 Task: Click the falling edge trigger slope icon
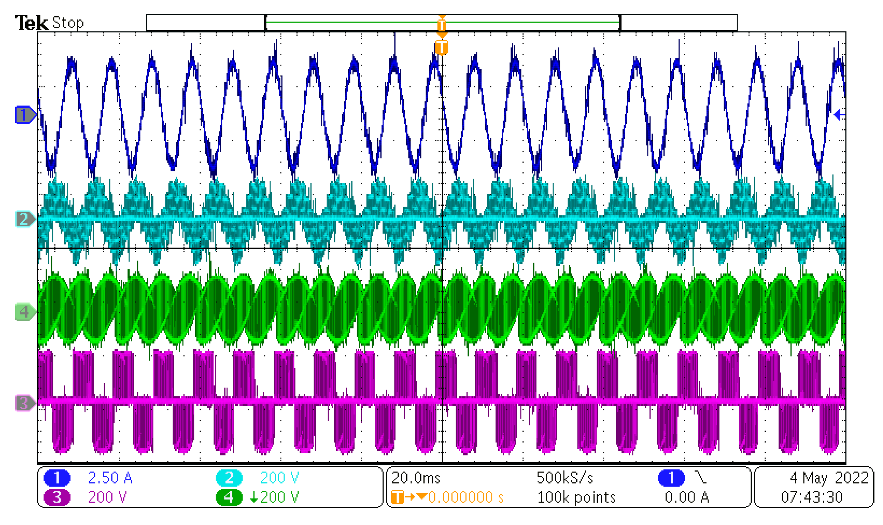[700, 477]
